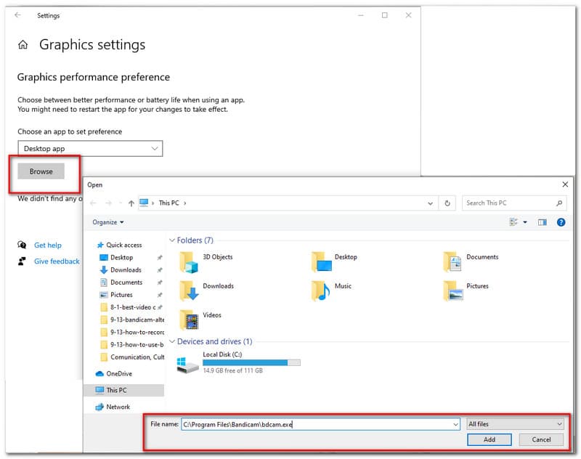
Task: Click the change view icon
Action: [x=513, y=222]
